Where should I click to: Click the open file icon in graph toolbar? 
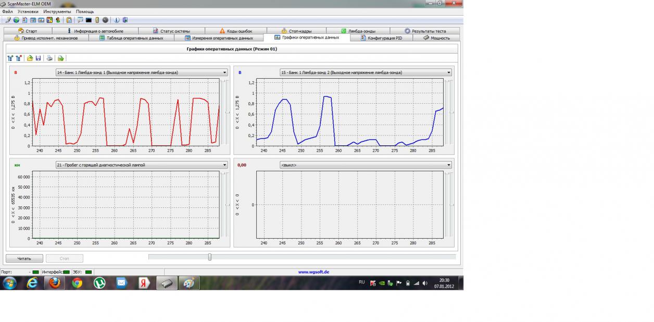tap(30, 58)
